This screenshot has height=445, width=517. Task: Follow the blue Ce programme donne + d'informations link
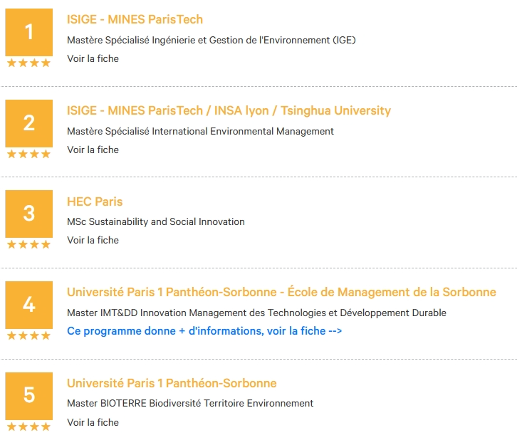click(204, 330)
